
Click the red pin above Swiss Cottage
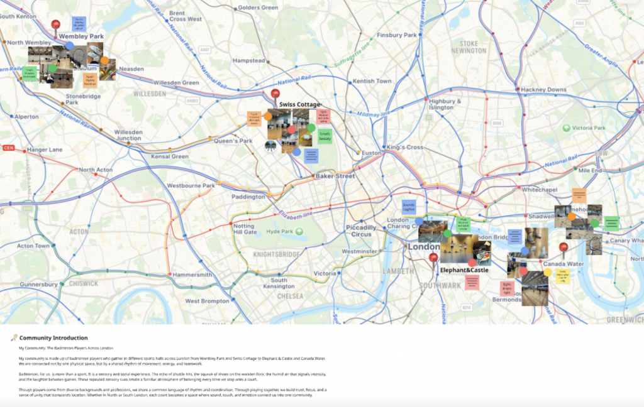click(x=275, y=95)
